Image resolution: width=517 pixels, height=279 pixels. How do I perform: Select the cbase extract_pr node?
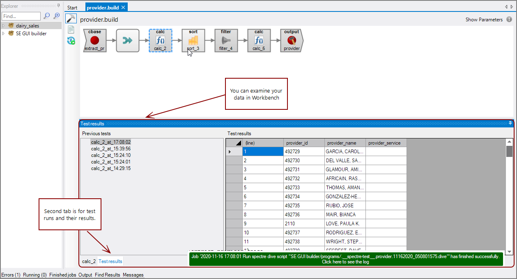click(x=94, y=40)
